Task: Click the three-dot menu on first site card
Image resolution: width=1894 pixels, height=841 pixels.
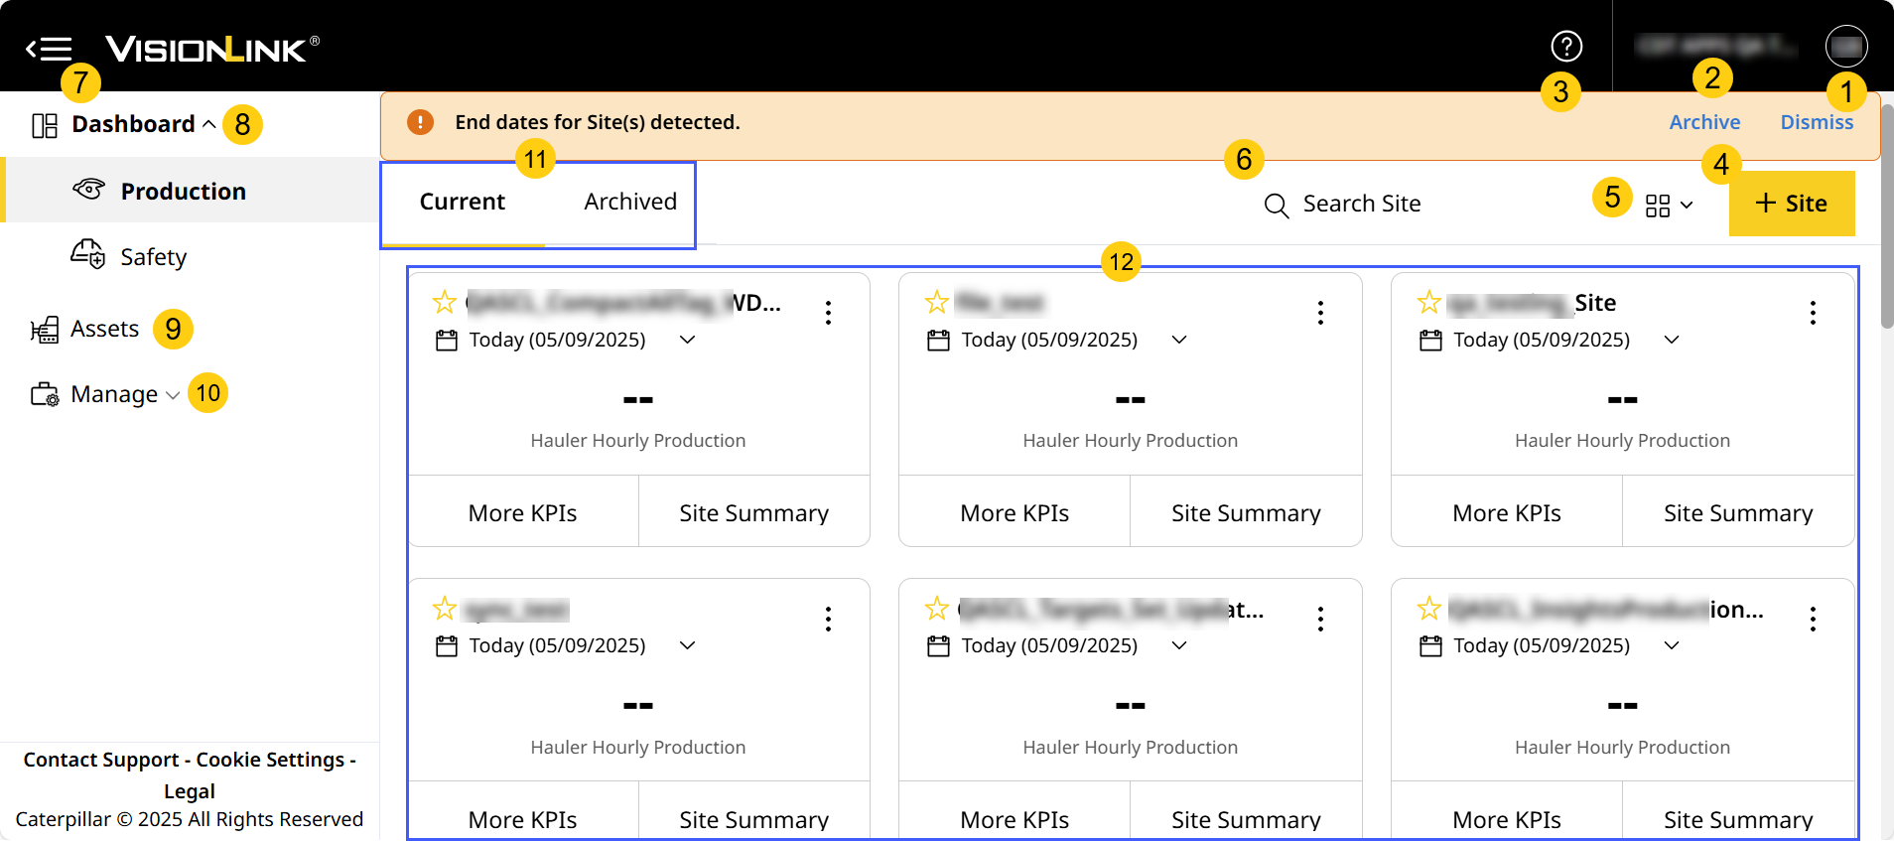Action: click(x=828, y=313)
